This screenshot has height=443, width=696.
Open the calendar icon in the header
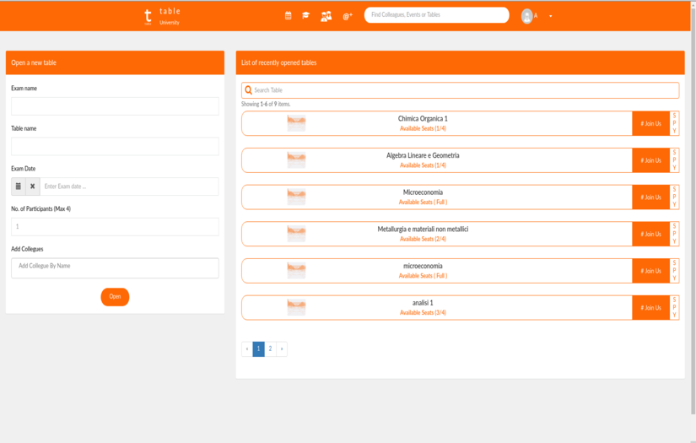(x=288, y=15)
